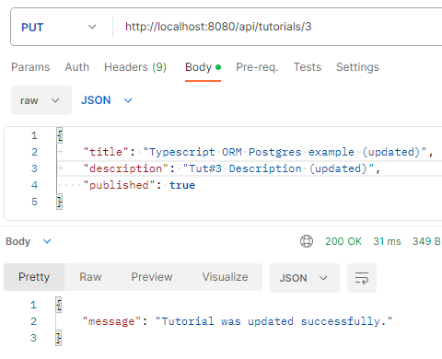Click the "description" line in request body
The width and height of the screenshot is (442, 359).
tap(232, 168)
